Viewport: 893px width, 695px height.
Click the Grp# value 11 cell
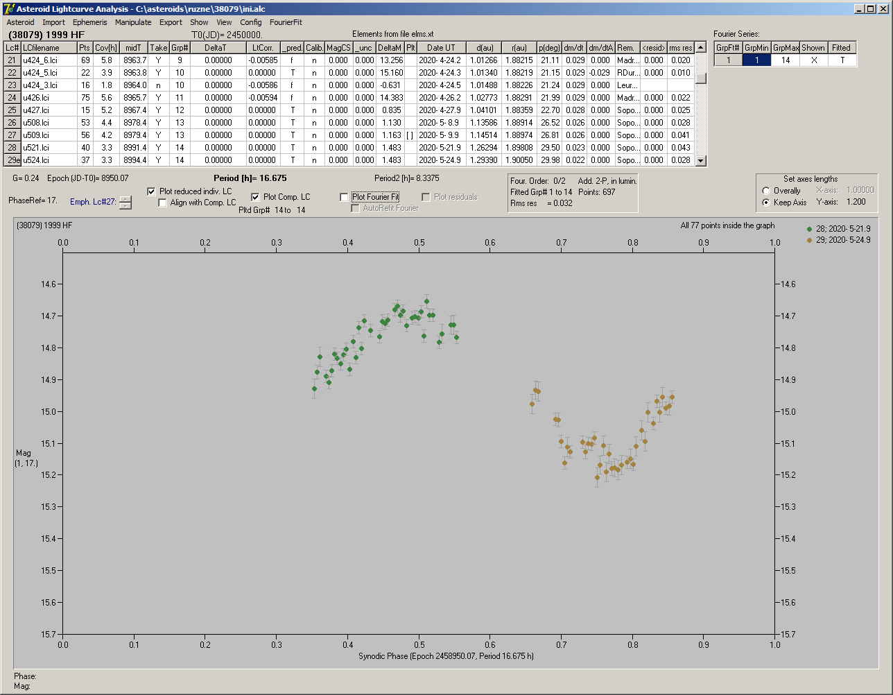(180, 98)
